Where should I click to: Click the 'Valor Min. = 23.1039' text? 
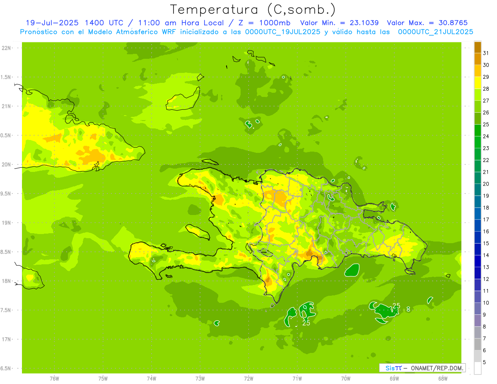click(339, 23)
